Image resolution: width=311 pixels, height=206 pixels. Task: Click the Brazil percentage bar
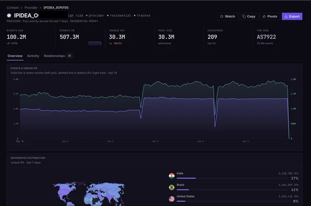coord(232,190)
